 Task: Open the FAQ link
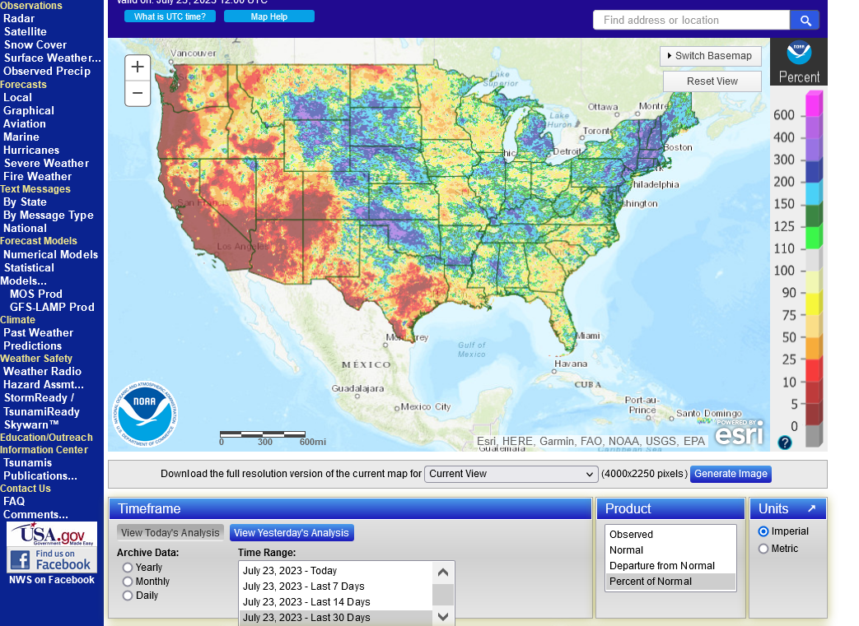click(x=14, y=501)
